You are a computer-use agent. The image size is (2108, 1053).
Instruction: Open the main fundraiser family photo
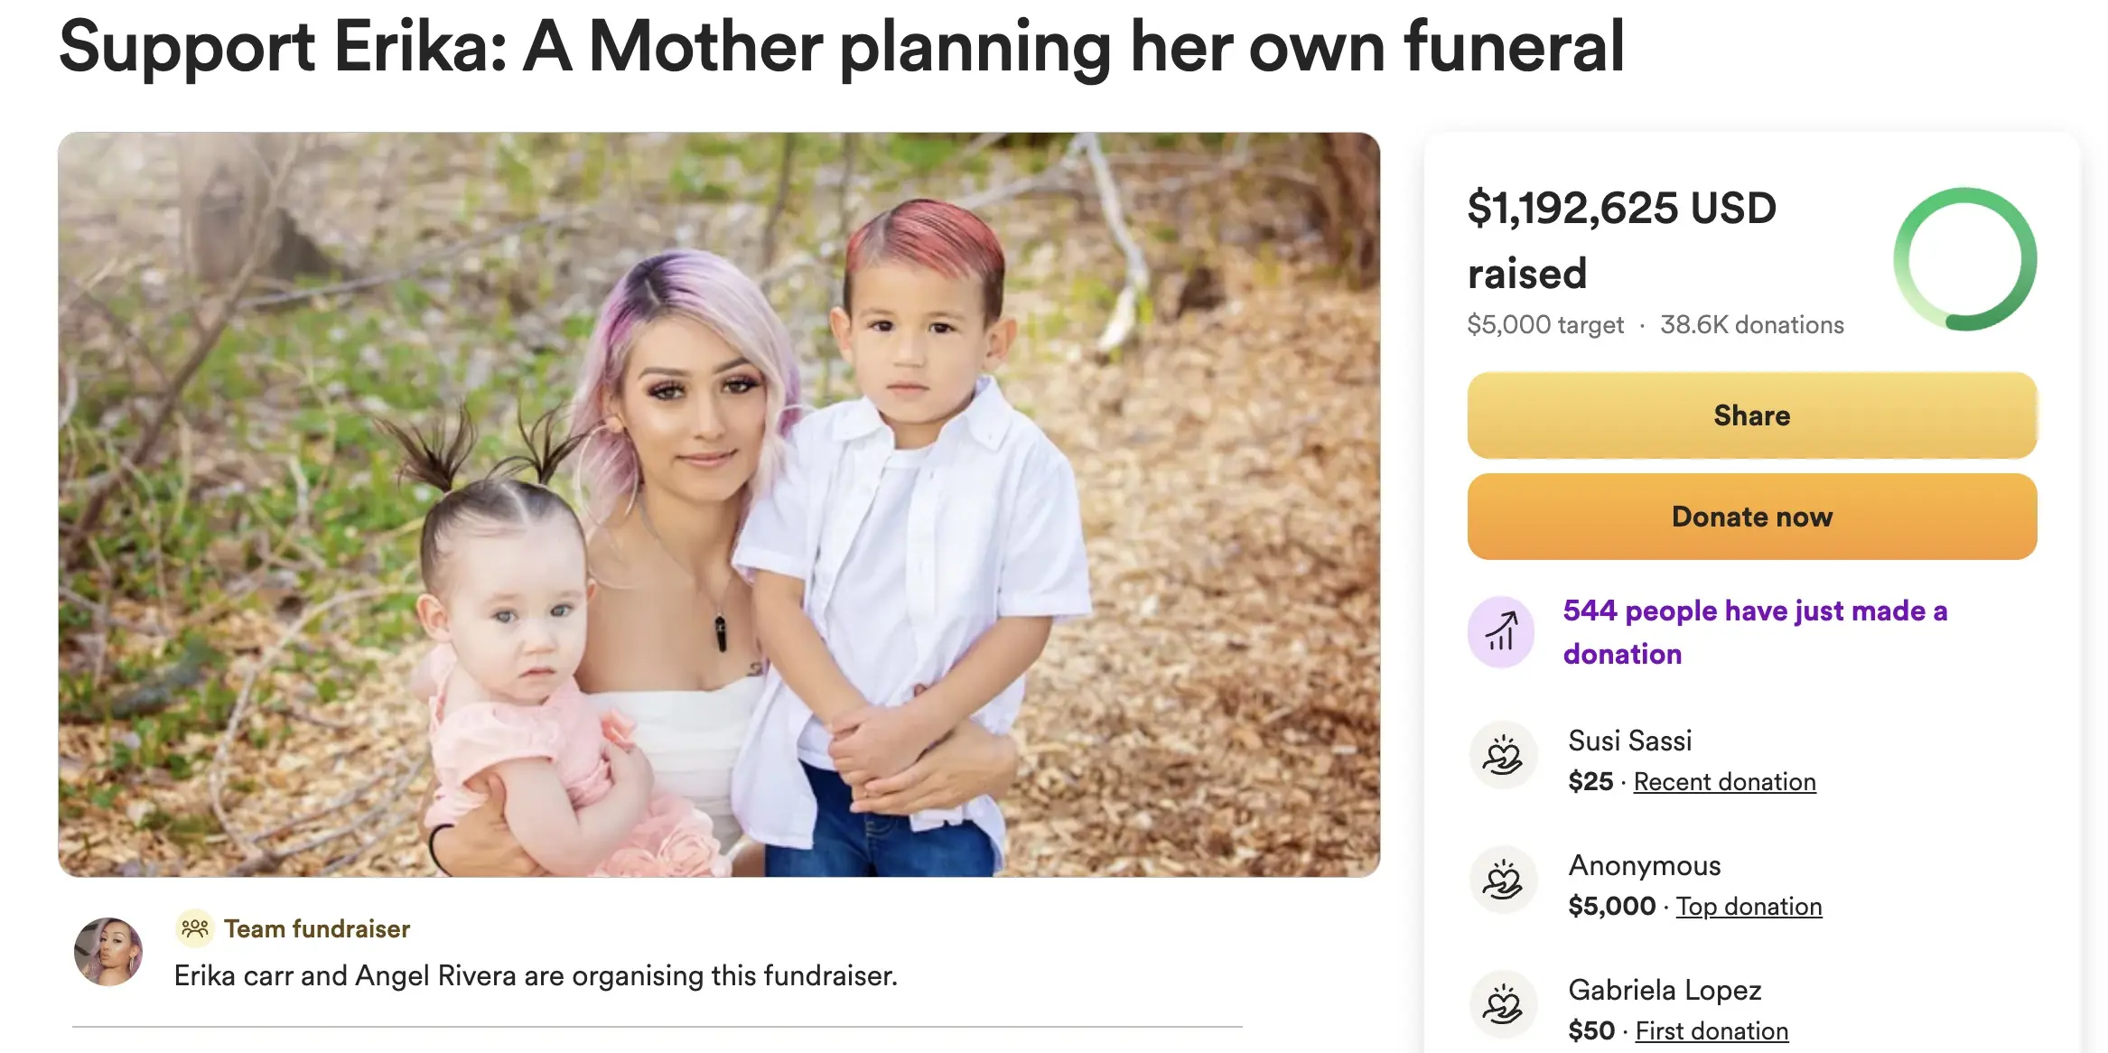pos(719,504)
